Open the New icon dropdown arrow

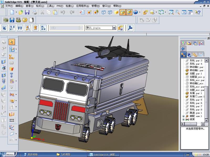(16, 12)
